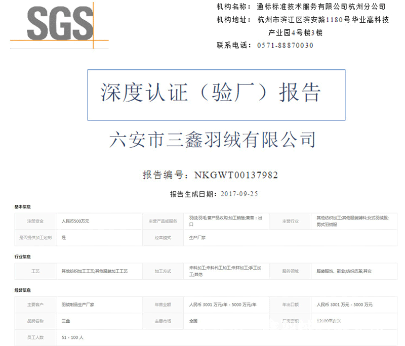Click the value 51 - 100 人

[x=72, y=337]
